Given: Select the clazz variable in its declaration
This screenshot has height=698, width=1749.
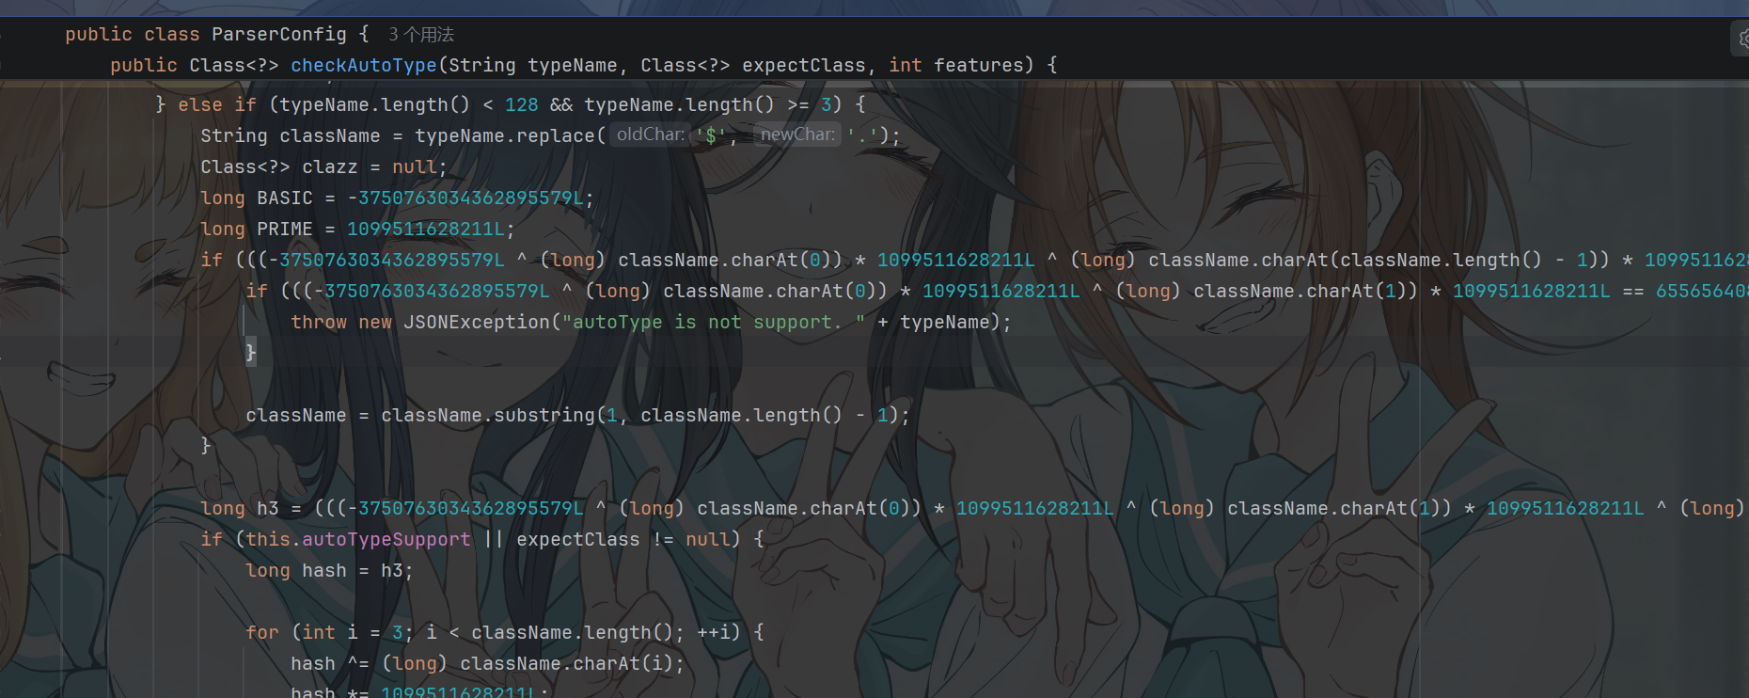Looking at the screenshot, I should [x=330, y=167].
